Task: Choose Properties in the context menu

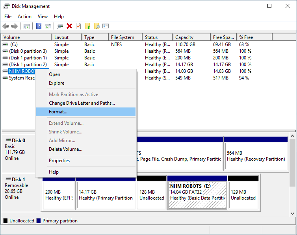Action: pyautogui.click(x=86, y=161)
